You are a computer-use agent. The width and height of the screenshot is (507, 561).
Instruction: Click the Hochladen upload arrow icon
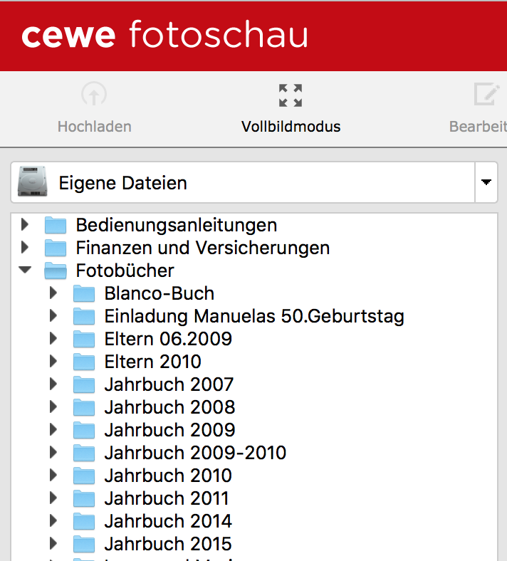click(93, 95)
